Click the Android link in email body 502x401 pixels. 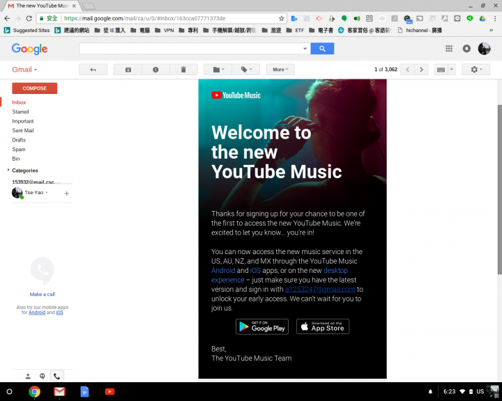pyautogui.click(x=223, y=271)
